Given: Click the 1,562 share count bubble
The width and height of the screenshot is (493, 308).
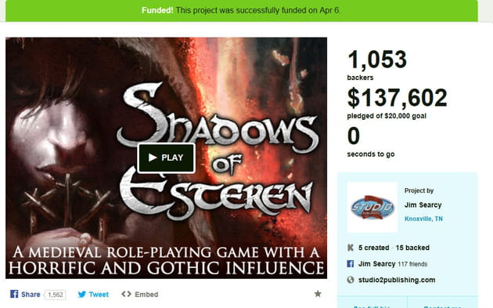Looking at the screenshot, I should (x=55, y=295).
